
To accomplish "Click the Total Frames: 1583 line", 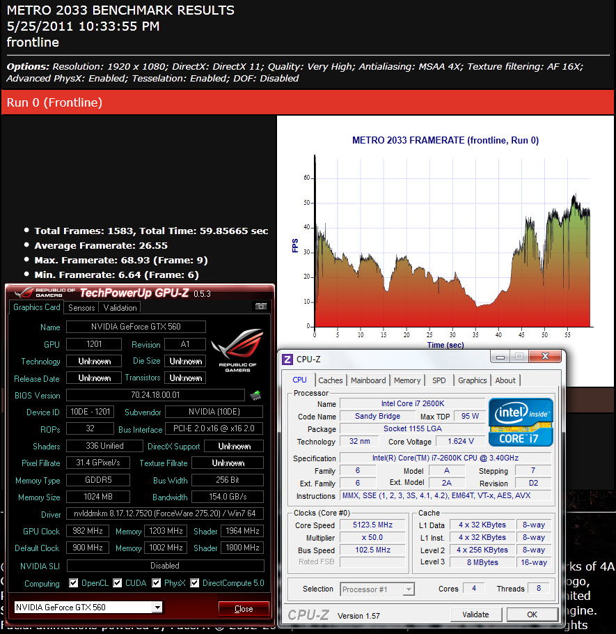I will pyautogui.click(x=151, y=231).
